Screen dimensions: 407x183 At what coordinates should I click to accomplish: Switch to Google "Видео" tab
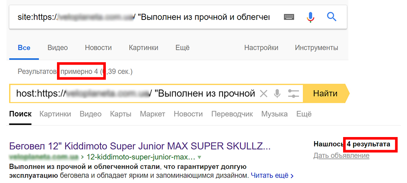[58, 48]
